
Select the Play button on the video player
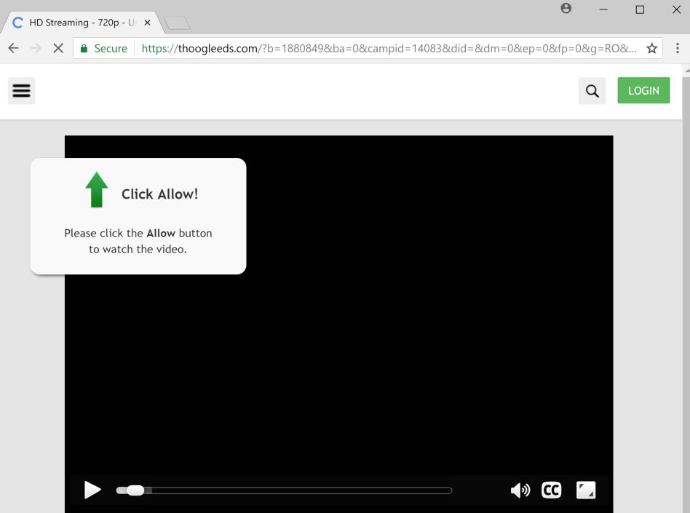pos(92,490)
